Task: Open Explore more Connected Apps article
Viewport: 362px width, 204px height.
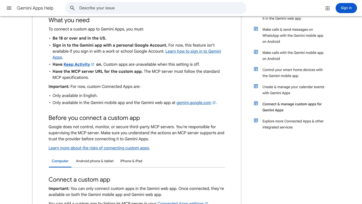Action: tap(293, 124)
